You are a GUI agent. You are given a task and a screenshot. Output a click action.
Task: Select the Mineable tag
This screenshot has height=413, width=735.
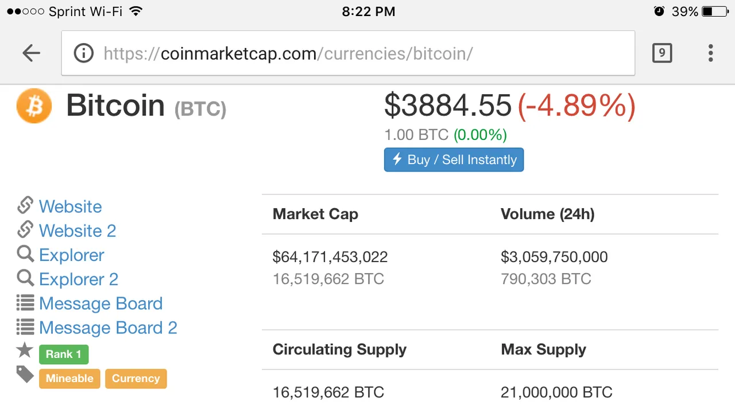coord(69,379)
